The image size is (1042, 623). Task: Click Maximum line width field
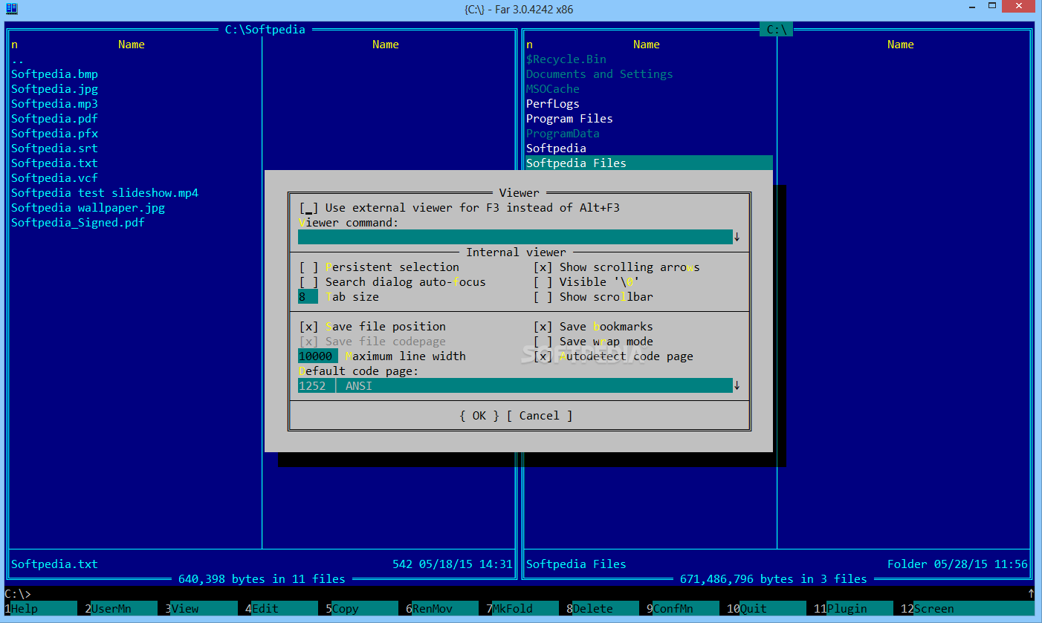tap(318, 356)
